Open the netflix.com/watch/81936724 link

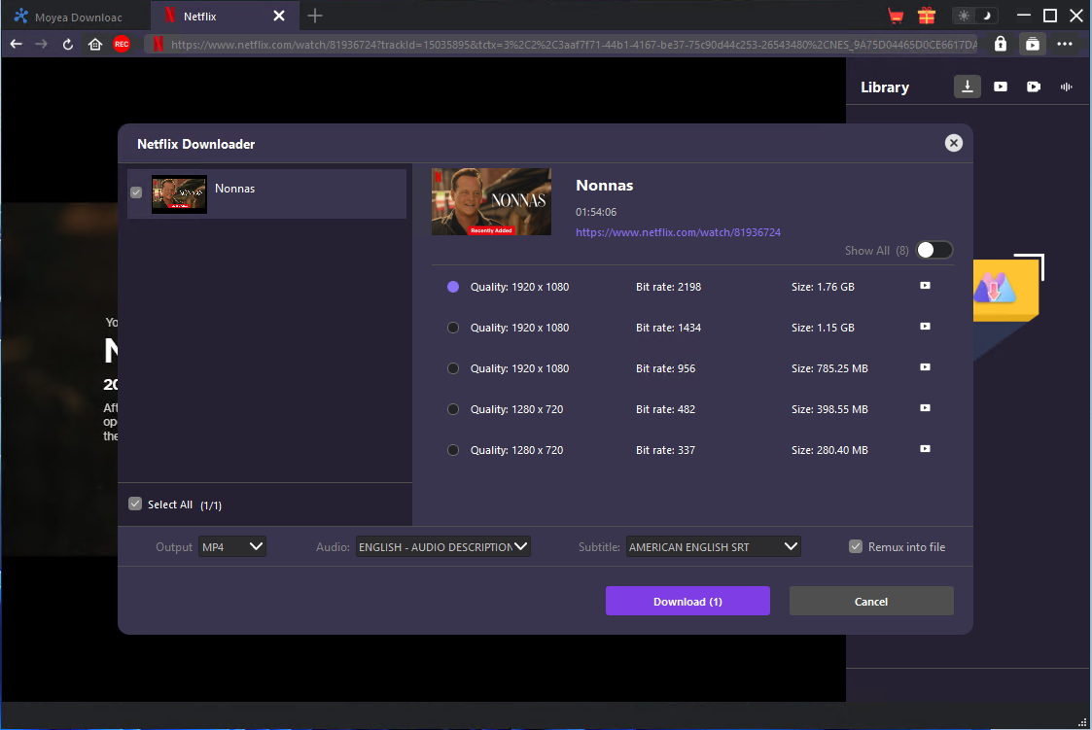pos(678,232)
